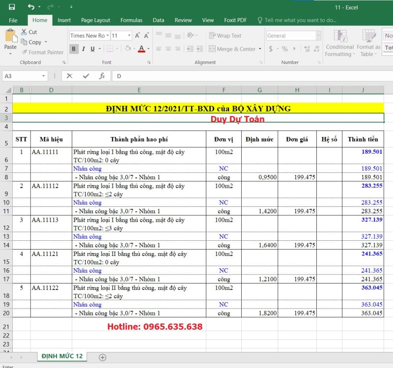Click the Insert Function fx icon
Viewport: 393px width, 368px height.
[x=102, y=76]
